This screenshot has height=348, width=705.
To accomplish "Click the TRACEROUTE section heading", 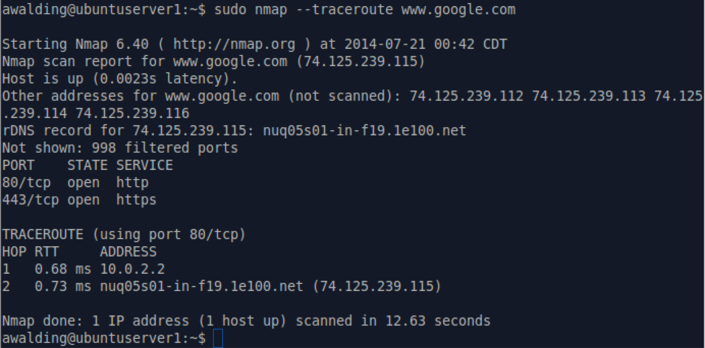I will [x=43, y=235].
